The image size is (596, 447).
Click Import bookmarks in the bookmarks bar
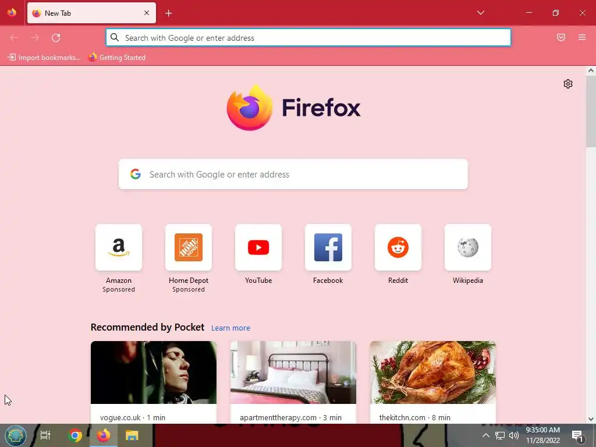(44, 58)
